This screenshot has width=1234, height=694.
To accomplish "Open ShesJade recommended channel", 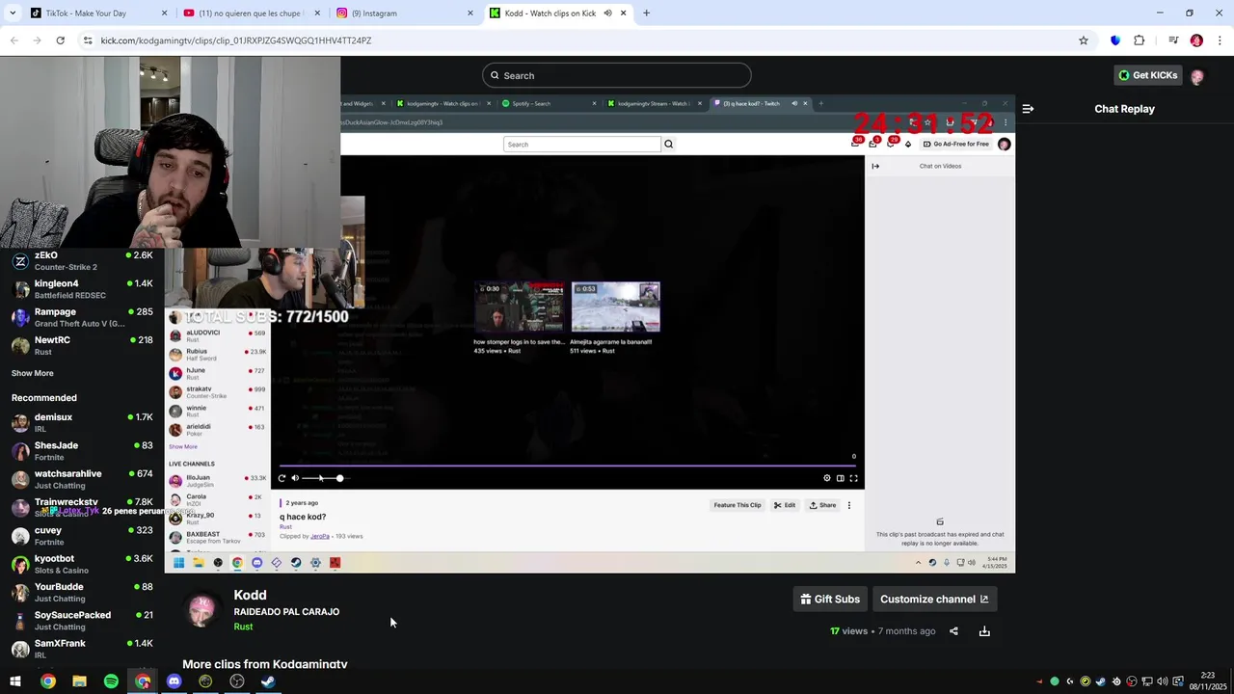I will coord(82,450).
